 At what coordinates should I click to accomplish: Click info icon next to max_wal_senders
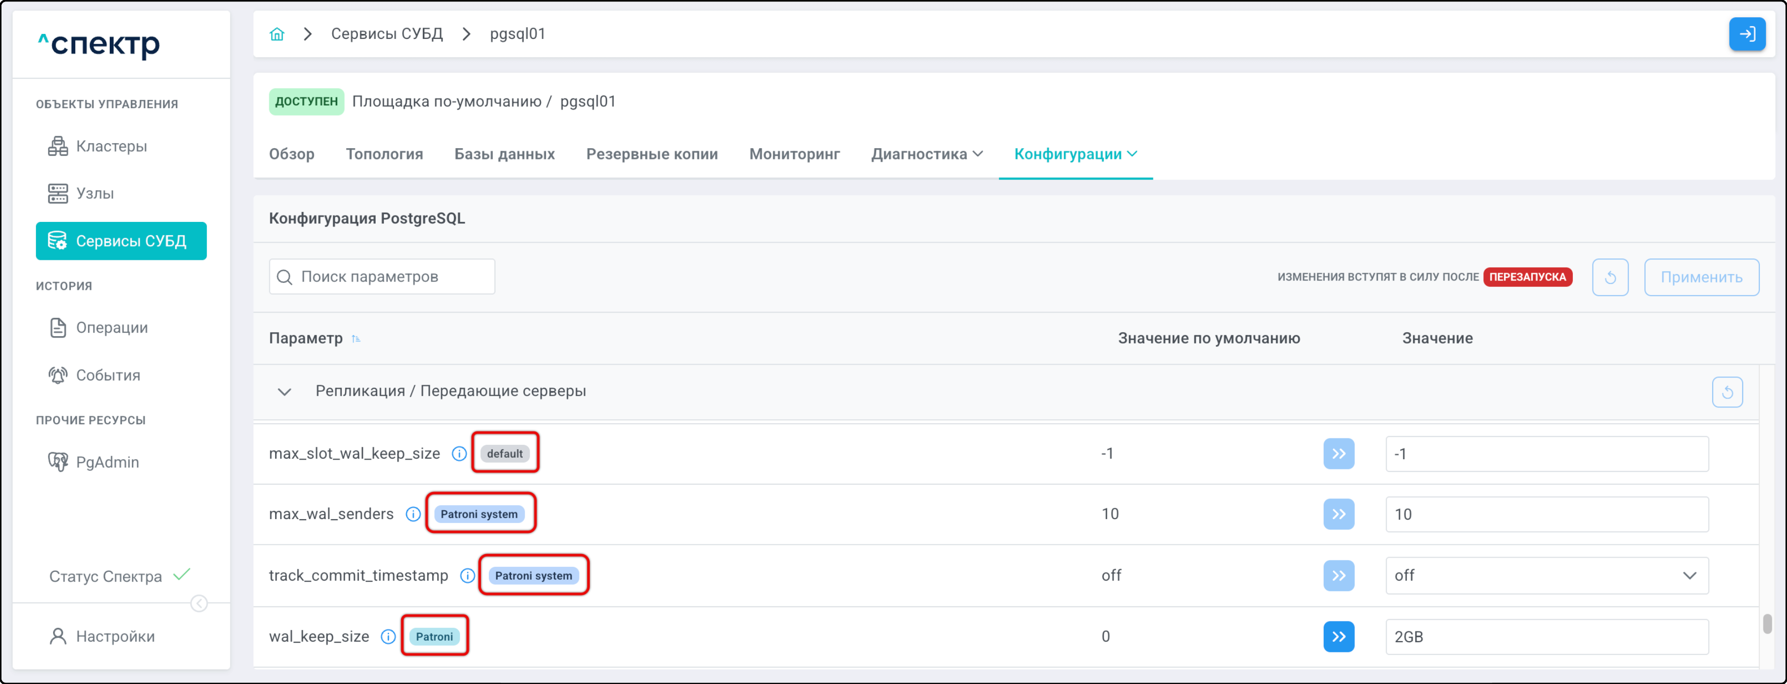413,514
